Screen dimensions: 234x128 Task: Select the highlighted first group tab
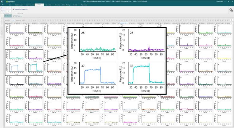click(x=8, y=16)
